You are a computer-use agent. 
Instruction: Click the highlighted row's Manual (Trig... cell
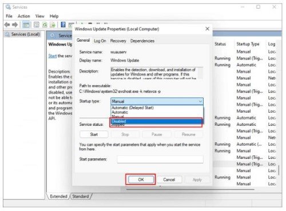249,164
